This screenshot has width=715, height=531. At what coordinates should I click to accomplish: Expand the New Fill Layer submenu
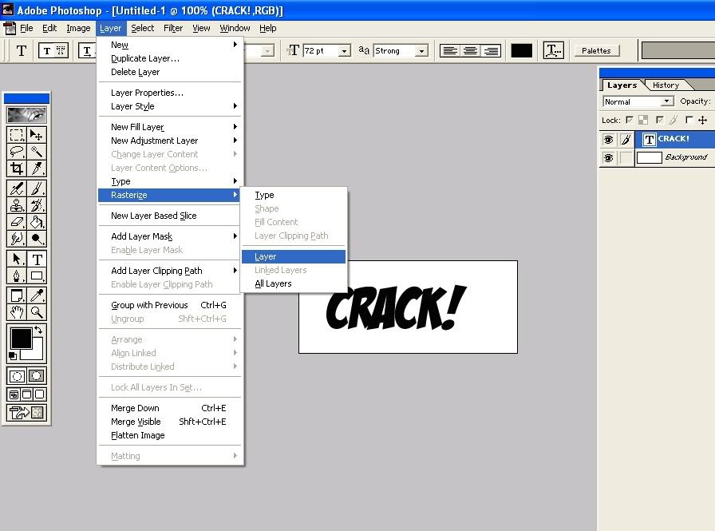tap(170, 127)
